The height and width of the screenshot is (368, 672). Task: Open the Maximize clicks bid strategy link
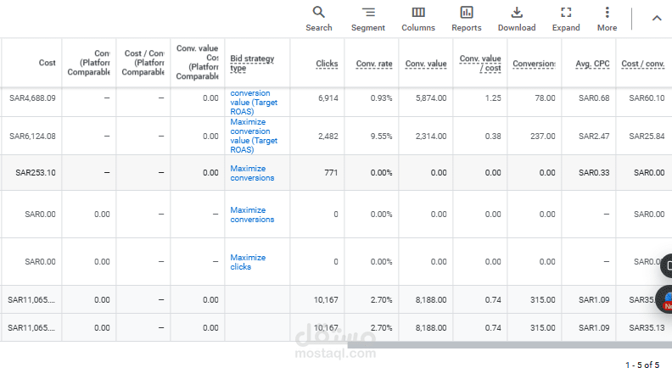[x=248, y=262]
